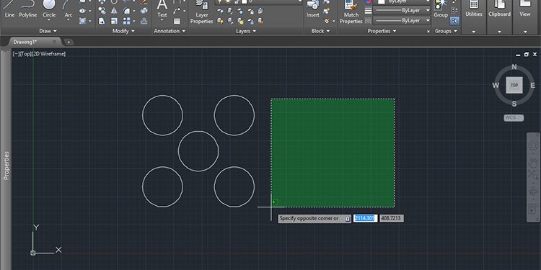Click the TOP face of ViewCube

[514, 85]
